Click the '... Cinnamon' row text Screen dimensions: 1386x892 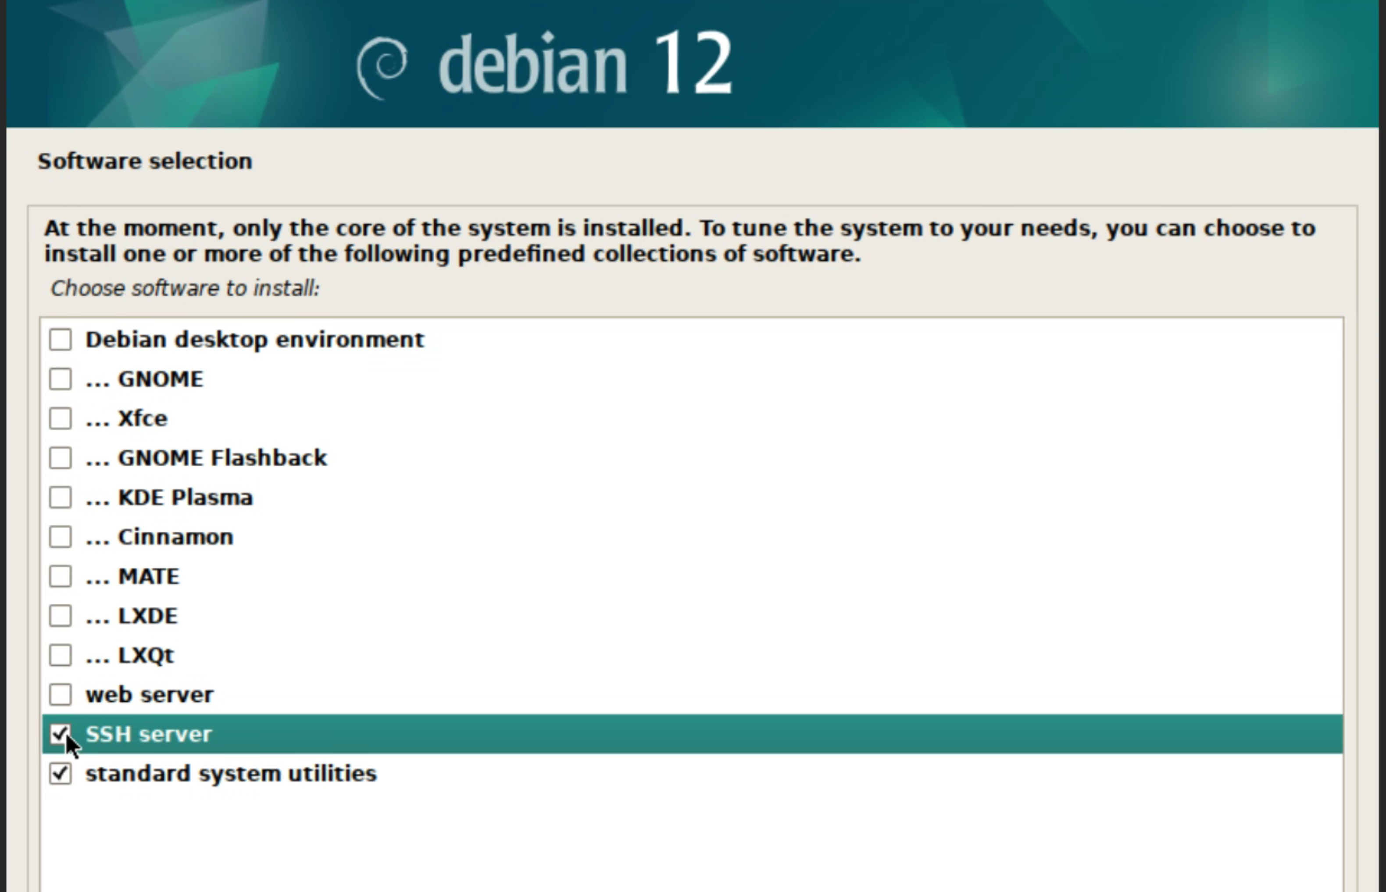(x=159, y=537)
